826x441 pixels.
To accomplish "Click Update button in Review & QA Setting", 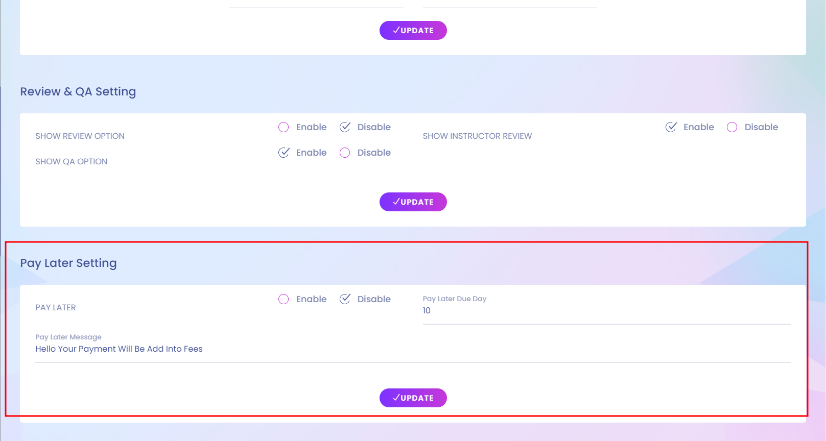I will [x=413, y=202].
